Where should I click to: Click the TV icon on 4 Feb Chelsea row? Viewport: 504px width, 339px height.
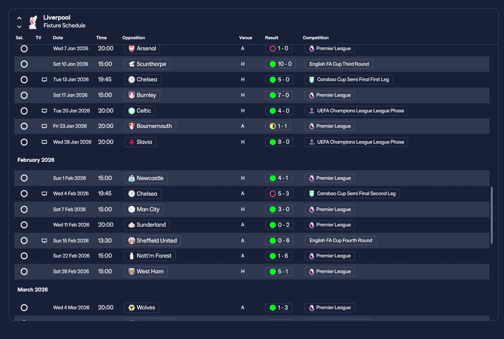tap(44, 194)
